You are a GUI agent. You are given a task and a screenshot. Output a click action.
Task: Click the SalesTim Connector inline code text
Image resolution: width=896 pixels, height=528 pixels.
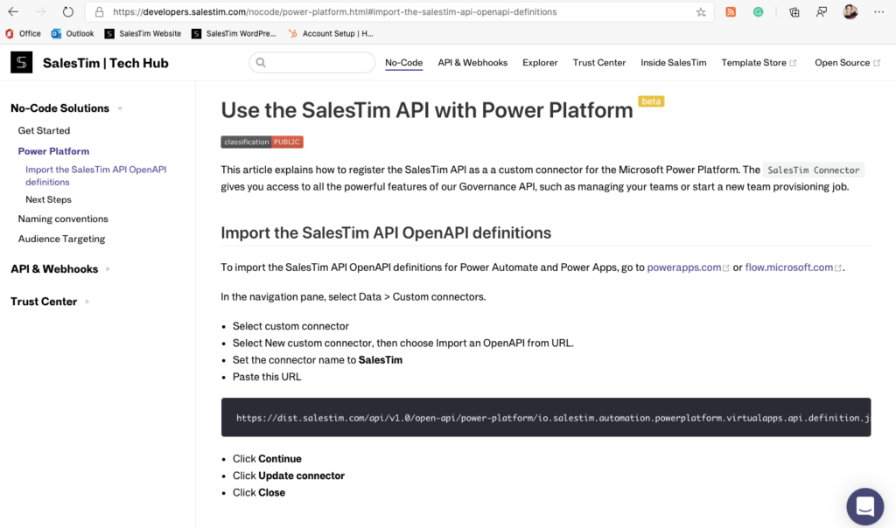813,170
